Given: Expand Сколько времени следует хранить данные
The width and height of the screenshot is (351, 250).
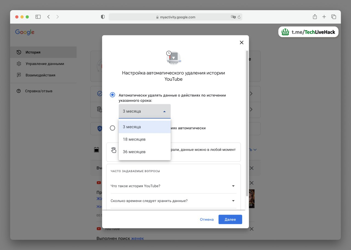Looking at the screenshot, I should [x=173, y=201].
